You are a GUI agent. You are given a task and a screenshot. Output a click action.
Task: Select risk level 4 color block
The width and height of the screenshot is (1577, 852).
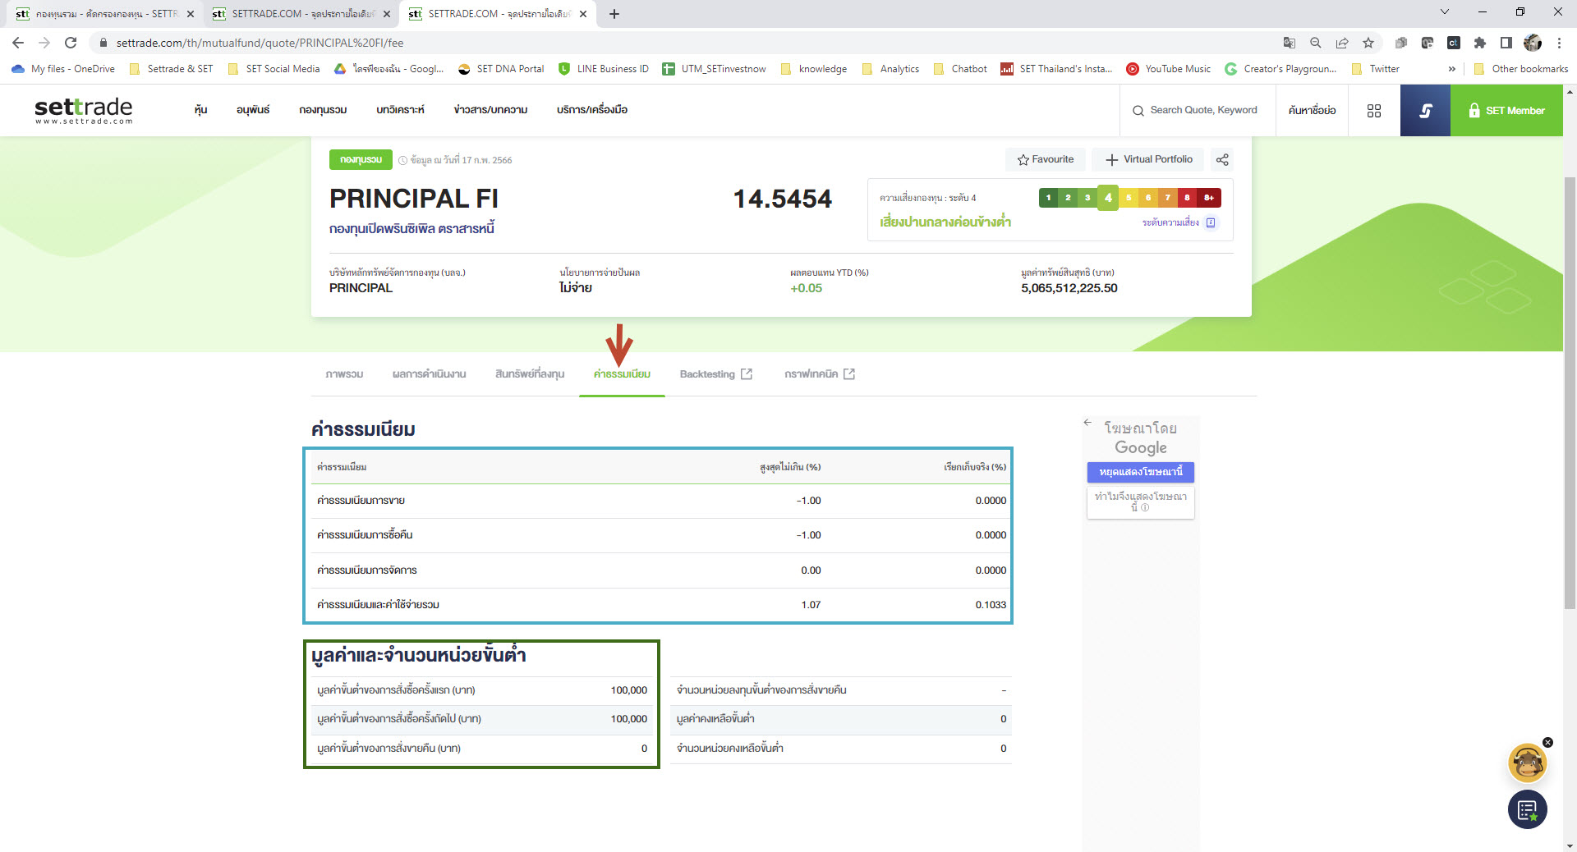(1108, 198)
